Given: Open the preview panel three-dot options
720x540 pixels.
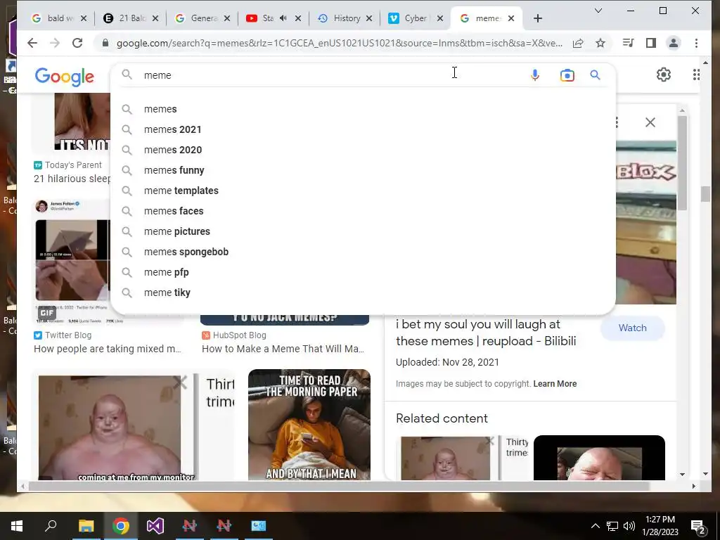Looking at the screenshot, I should [617, 122].
